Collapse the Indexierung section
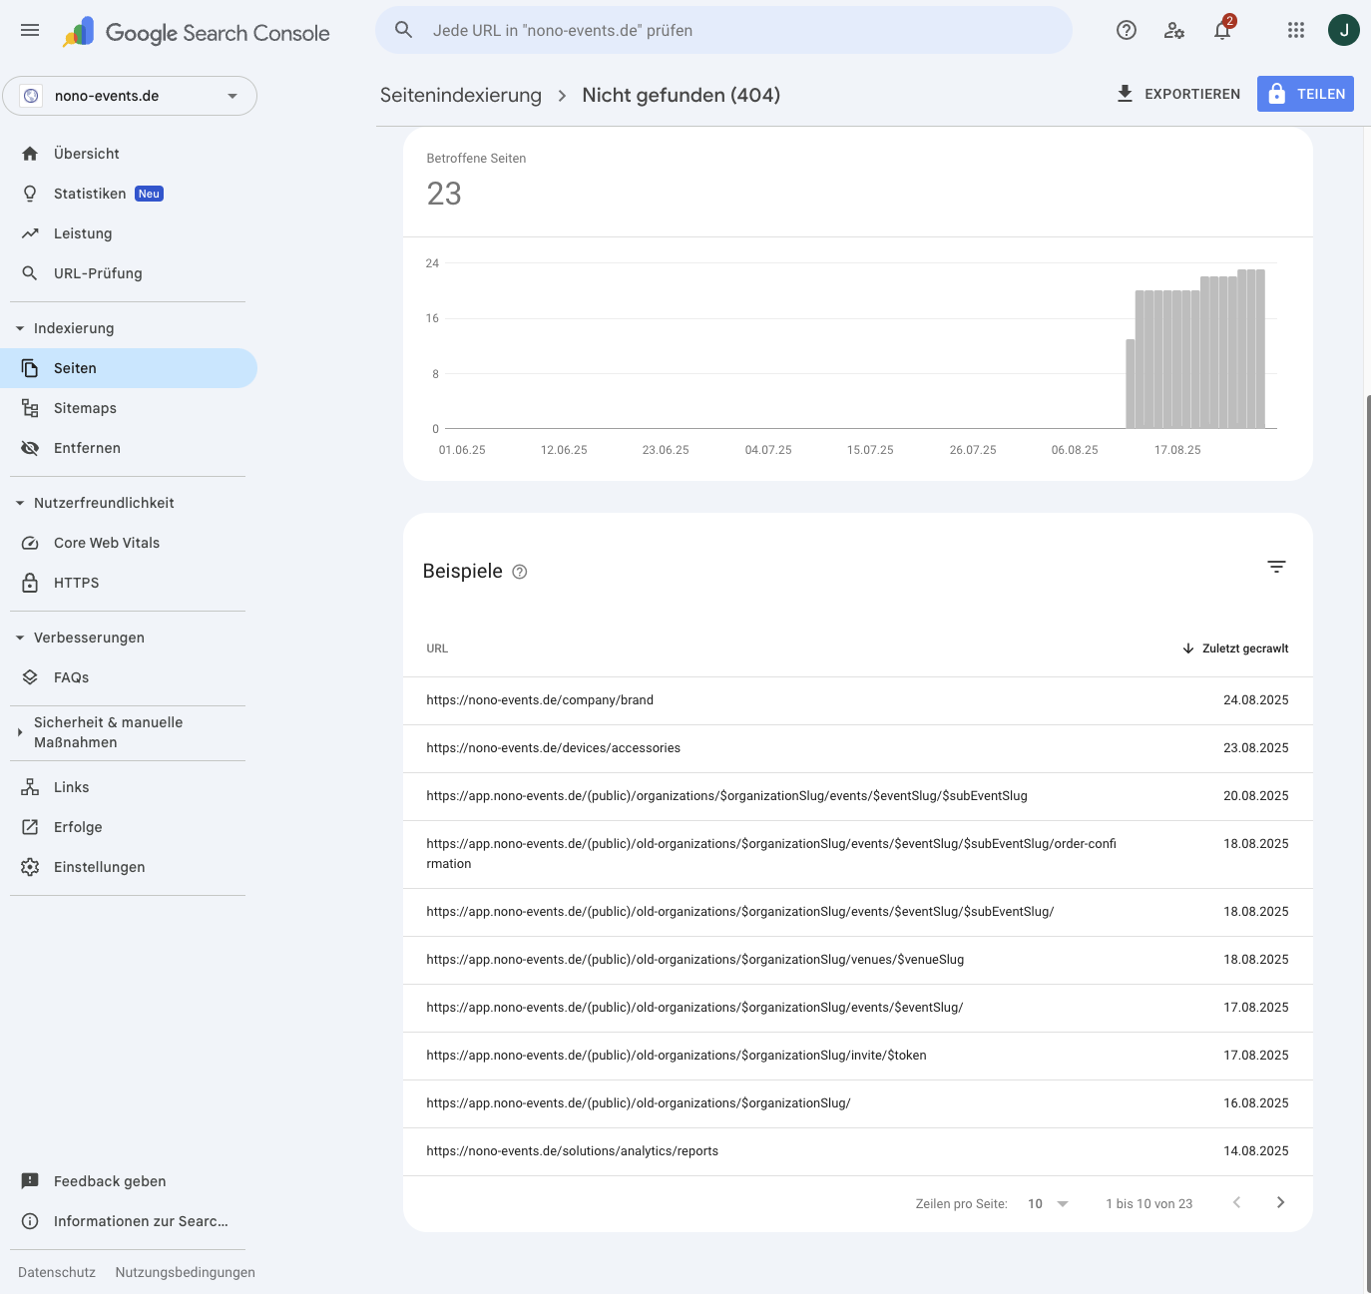The width and height of the screenshot is (1371, 1294). pyautogui.click(x=20, y=328)
